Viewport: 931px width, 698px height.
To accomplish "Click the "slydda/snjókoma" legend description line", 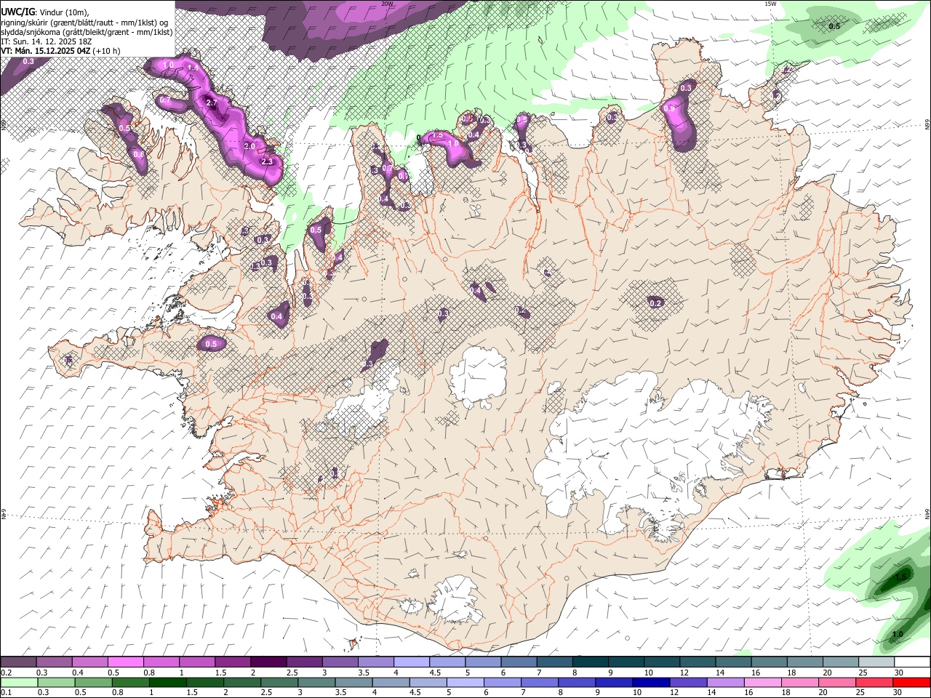I will click(87, 32).
